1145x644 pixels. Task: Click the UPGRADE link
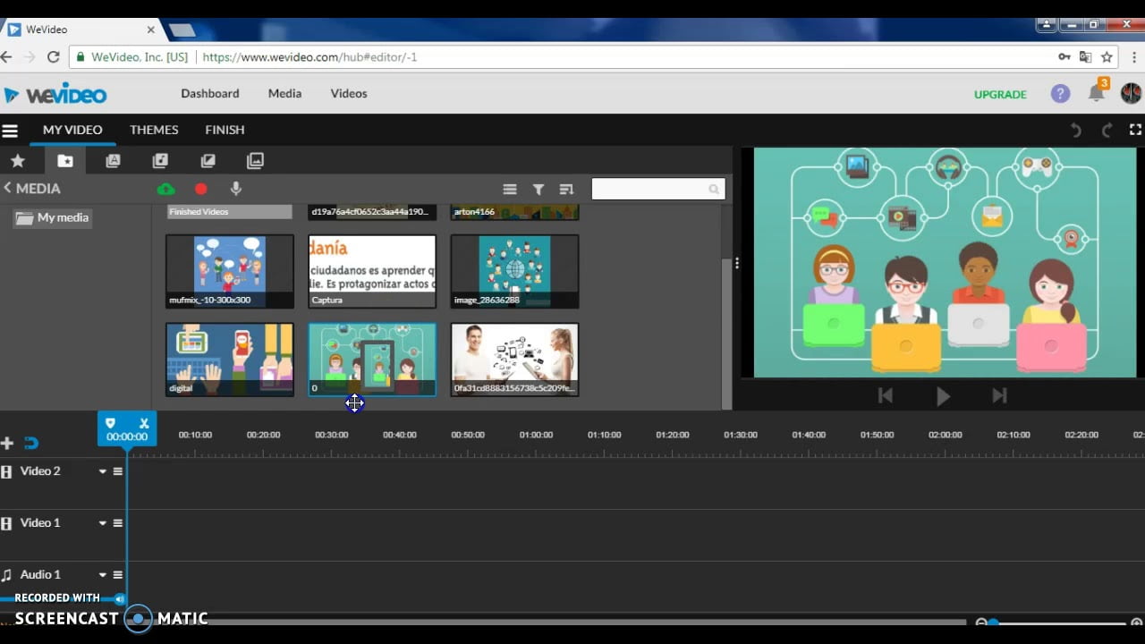click(1000, 94)
